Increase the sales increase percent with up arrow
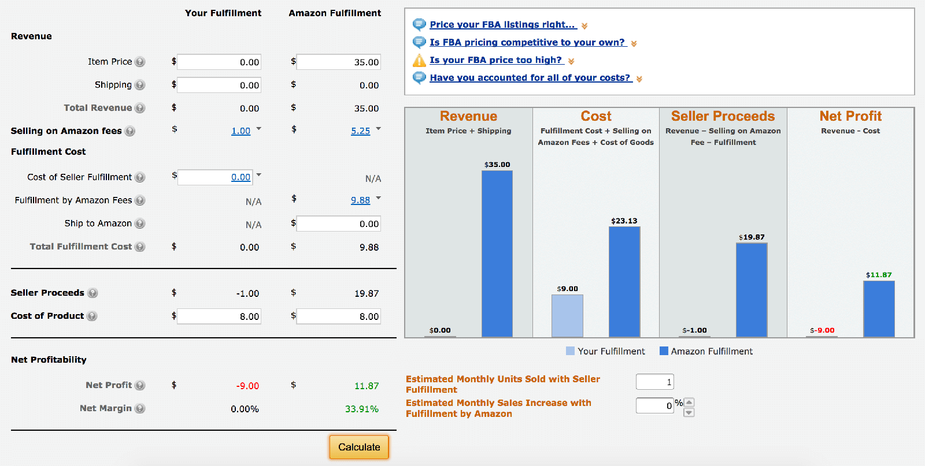Screen dimensions: 925x466 click(689, 402)
